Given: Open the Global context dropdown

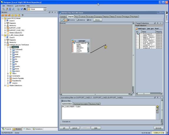Looking at the screenshot, I should 45,9.
